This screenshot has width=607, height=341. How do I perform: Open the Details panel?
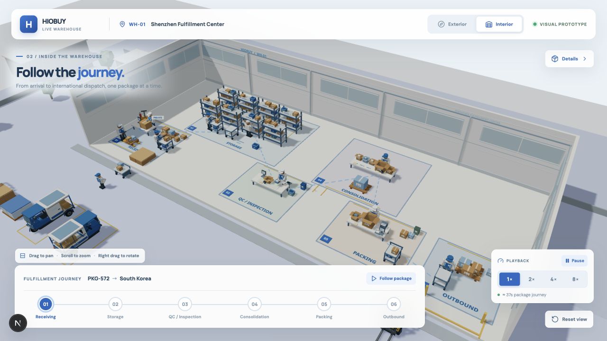569,59
